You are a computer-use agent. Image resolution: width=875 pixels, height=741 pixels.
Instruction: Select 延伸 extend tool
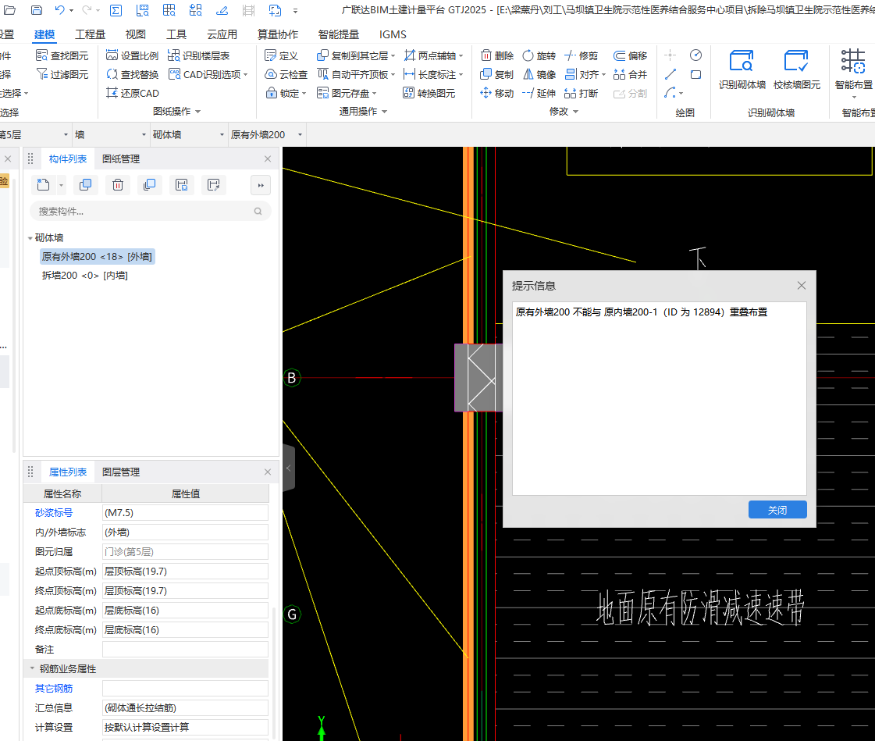coord(539,93)
